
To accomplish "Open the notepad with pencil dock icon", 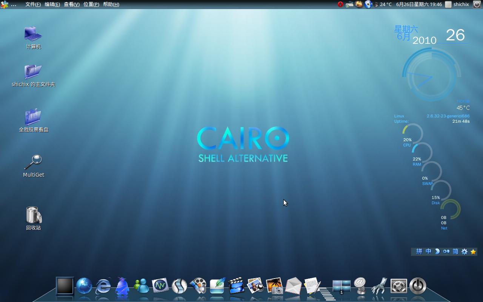I will [x=312, y=286].
